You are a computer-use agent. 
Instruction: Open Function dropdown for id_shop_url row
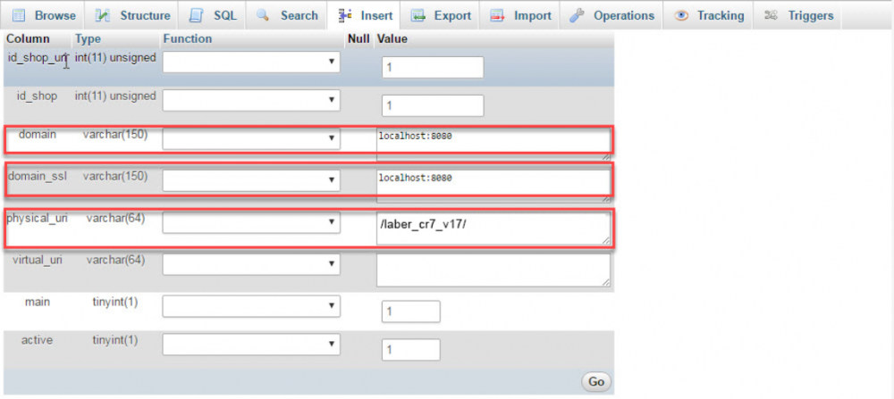pyautogui.click(x=251, y=62)
